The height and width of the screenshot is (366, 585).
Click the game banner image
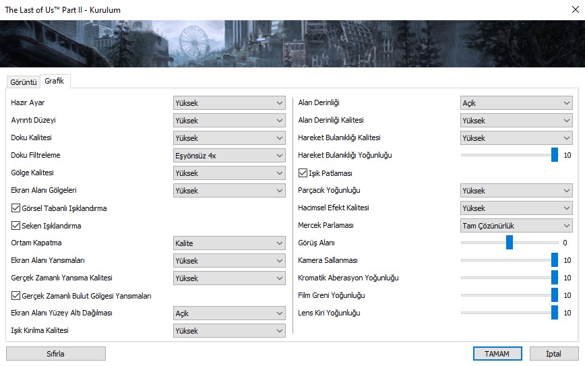pyautogui.click(x=292, y=43)
